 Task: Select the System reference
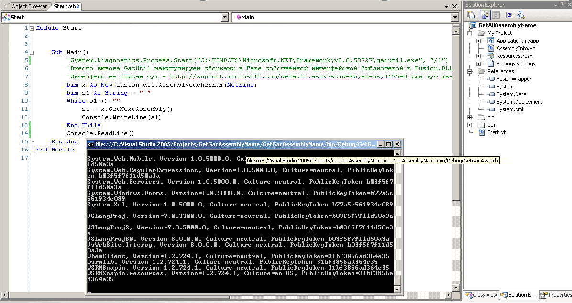click(505, 87)
